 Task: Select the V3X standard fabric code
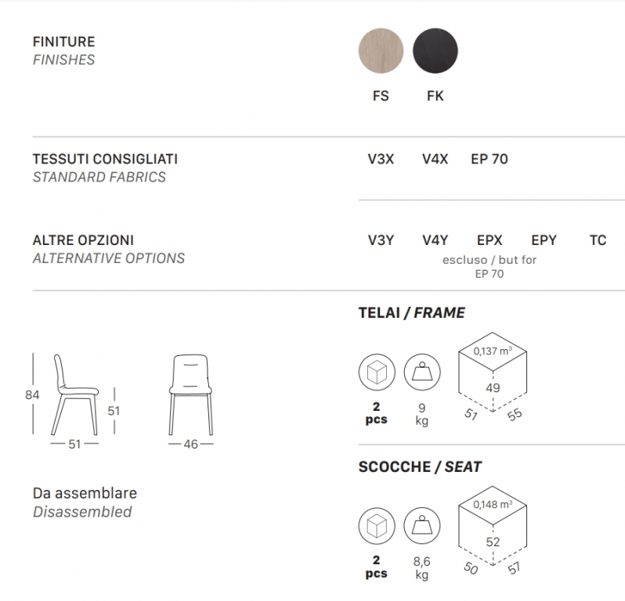381,159
